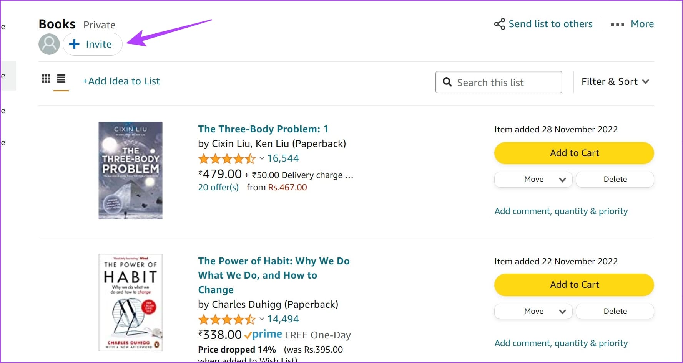Click into Search this list field

click(499, 82)
